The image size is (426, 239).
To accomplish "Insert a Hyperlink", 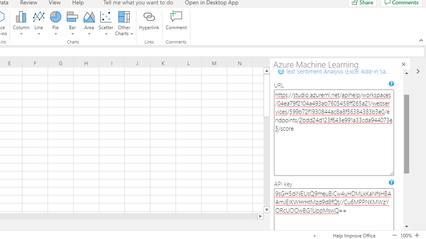I will pyautogui.click(x=149, y=21).
